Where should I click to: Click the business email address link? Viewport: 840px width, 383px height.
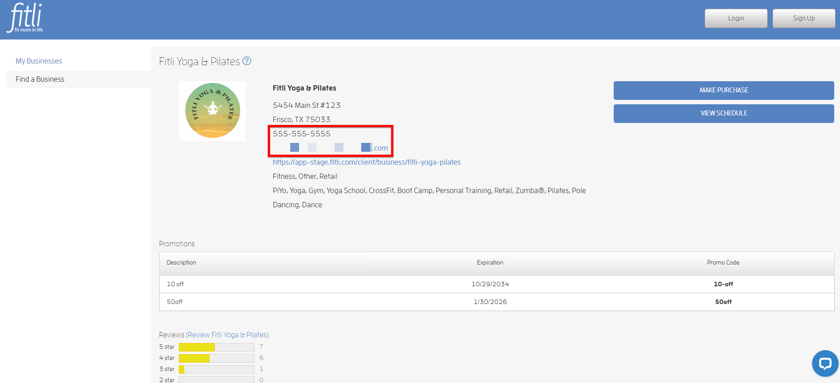click(330, 148)
